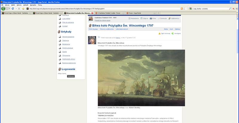Click the green Udostępnij share icon
This screenshot has height=123, width=239.
(x=173, y=34)
